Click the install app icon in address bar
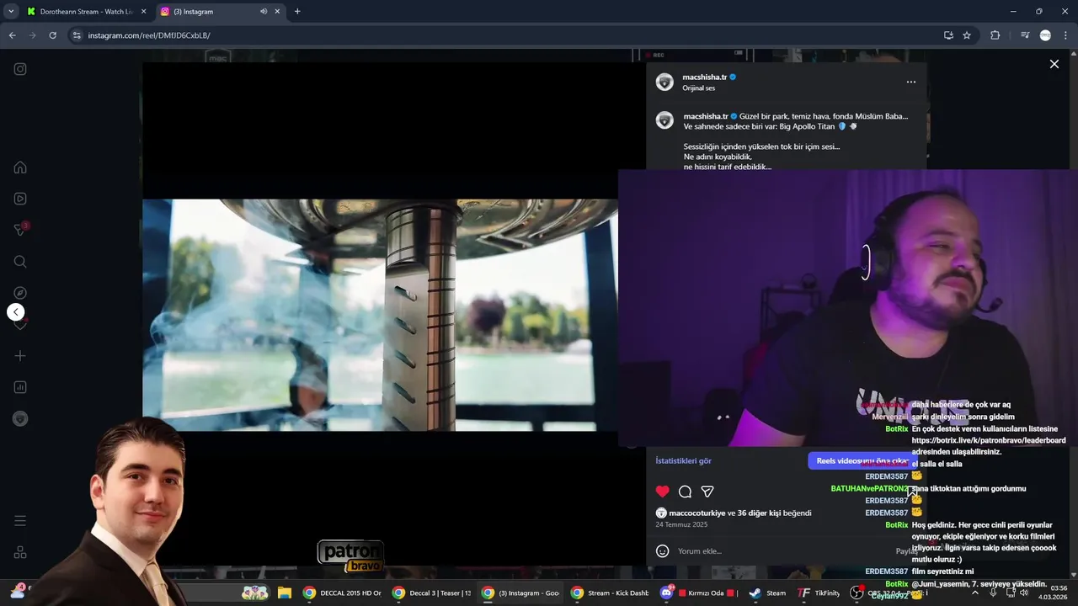The width and height of the screenshot is (1078, 606). 948,35
